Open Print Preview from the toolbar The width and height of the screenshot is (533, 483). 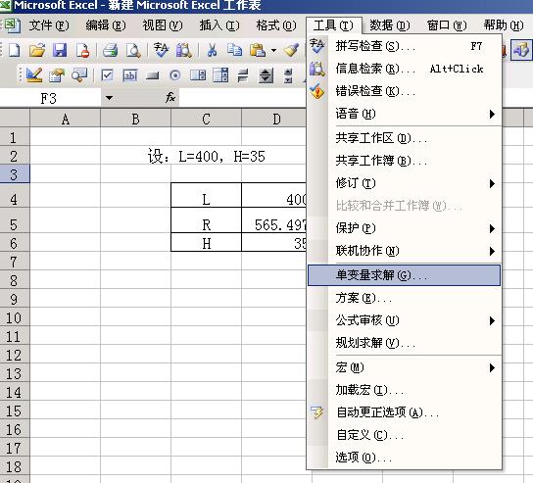(133, 51)
